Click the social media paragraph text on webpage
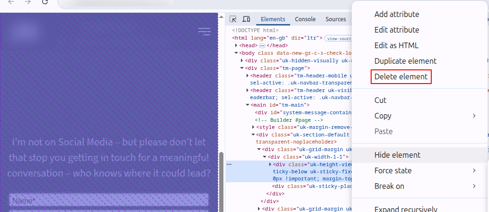Image resolution: width=489 pixels, height=212 pixels. (109, 158)
